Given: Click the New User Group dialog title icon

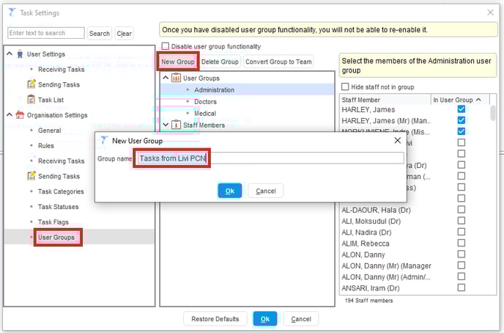Looking at the screenshot, I should (x=104, y=140).
